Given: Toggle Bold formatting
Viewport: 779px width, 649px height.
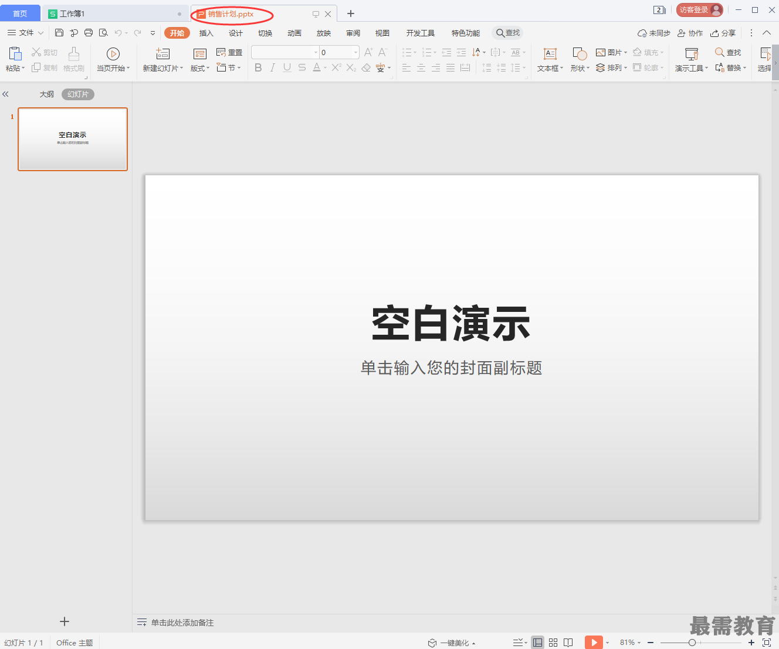Looking at the screenshot, I should [x=258, y=67].
